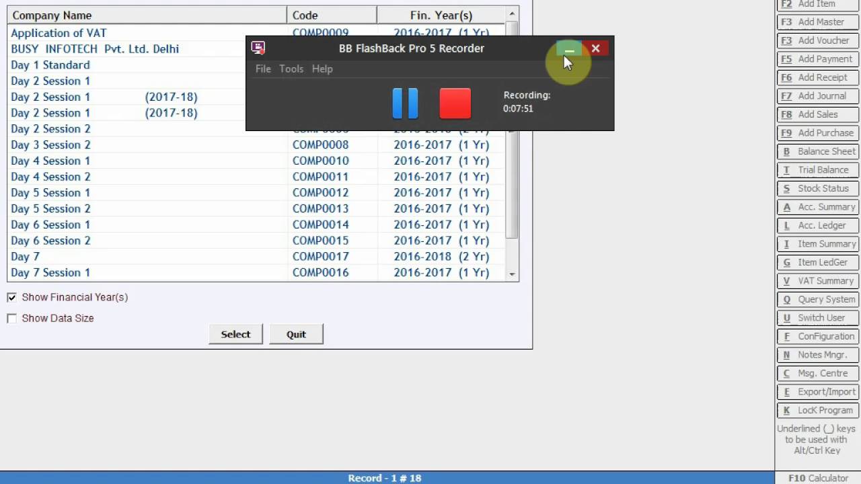
Task: Stop the FlashBack recording
Action: click(455, 104)
